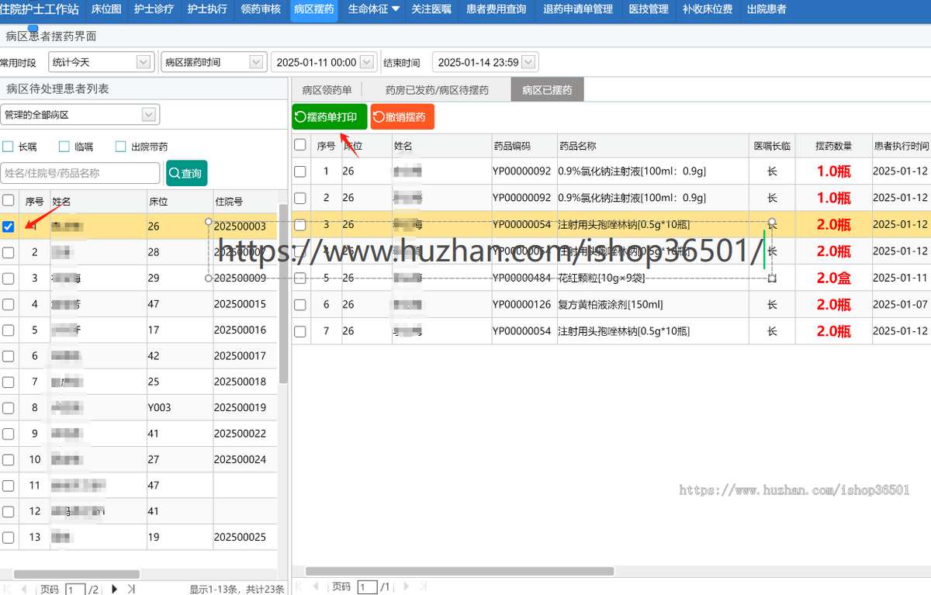Check drug row 复方黄柏液涂剂[150ml]
931x595 pixels.
pyautogui.click(x=300, y=305)
